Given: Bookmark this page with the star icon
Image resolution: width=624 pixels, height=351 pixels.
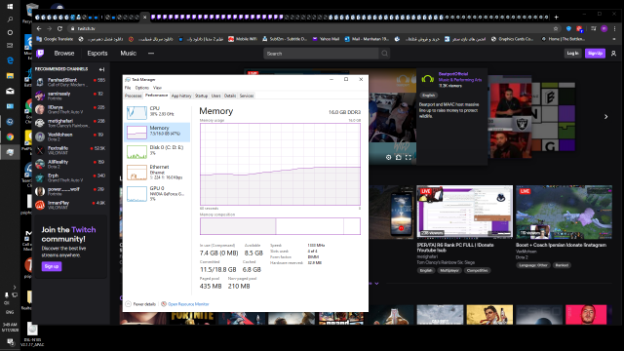Looking at the screenshot, I should [556, 28].
